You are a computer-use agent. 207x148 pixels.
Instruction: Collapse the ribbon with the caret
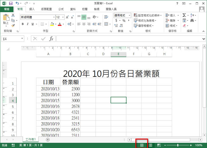click(204, 31)
